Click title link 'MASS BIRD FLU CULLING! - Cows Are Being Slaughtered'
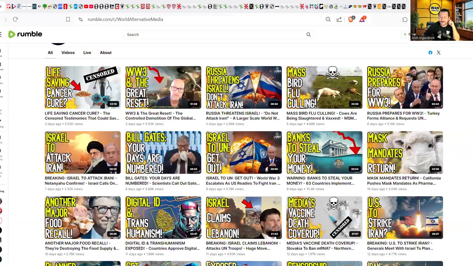The width and height of the screenshot is (473, 266). point(322,116)
